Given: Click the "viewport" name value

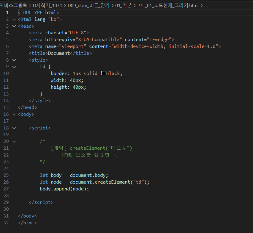Looking at the screenshot, I should tap(73, 46).
